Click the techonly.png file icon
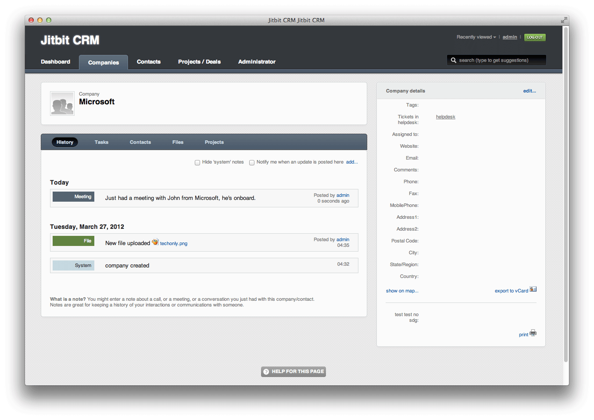The height and width of the screenshot is (420, 594). point(155,242)
